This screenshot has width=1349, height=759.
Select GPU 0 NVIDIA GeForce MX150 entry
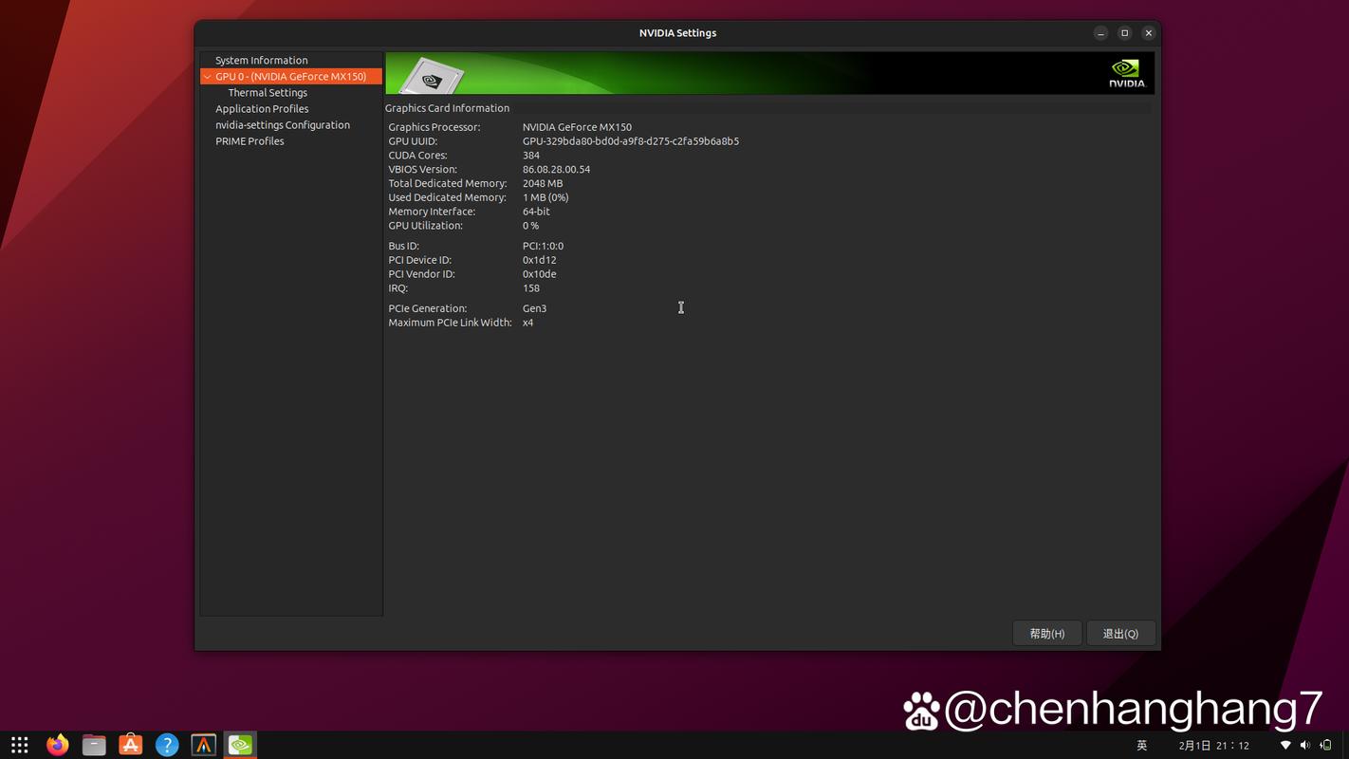click(290, 77)
